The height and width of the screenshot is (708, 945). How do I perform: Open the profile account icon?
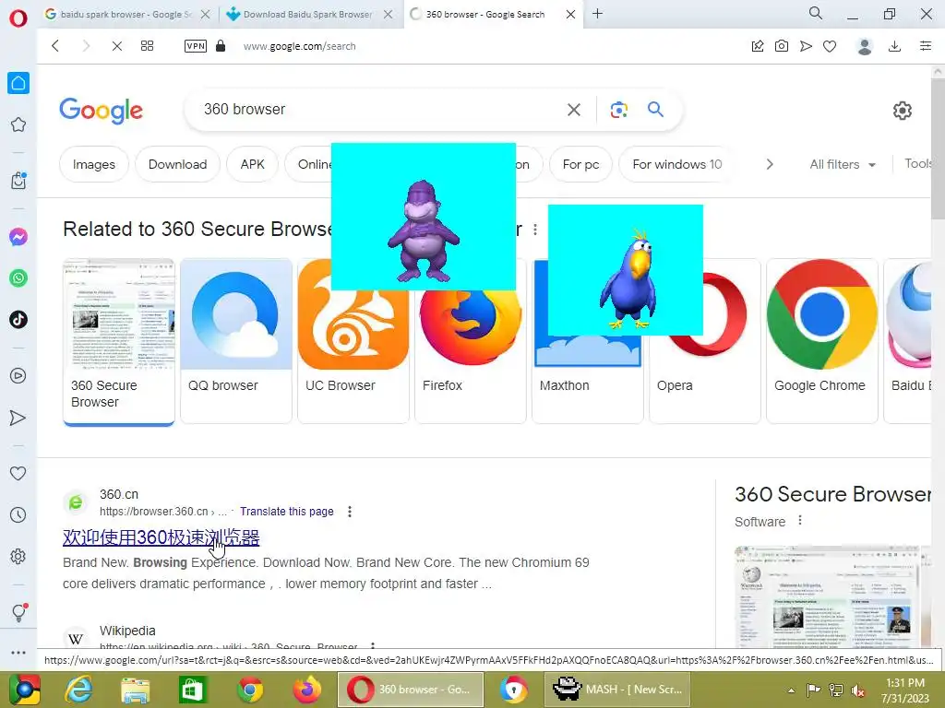pos(865,46)
